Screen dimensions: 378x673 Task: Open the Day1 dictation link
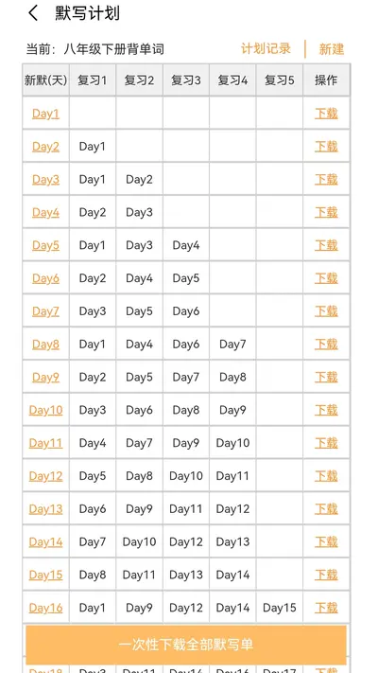click(x=45, y=114)
